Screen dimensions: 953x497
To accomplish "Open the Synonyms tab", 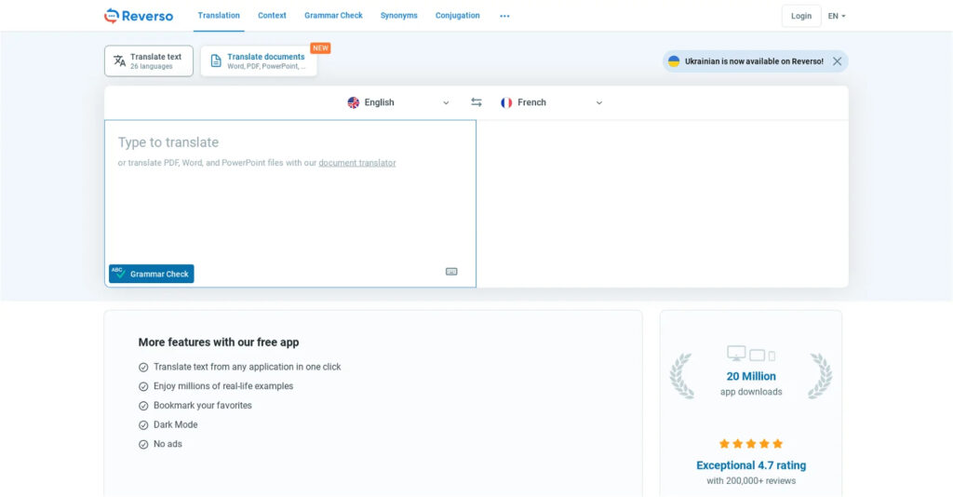I will (399, 16).
